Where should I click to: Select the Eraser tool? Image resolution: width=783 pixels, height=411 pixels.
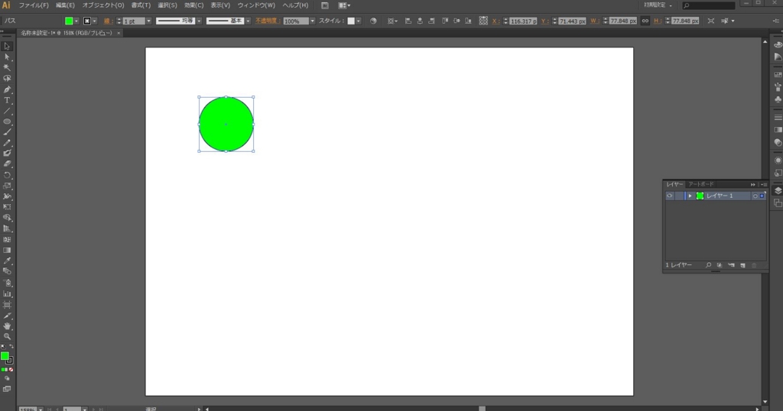pos(7,163)
